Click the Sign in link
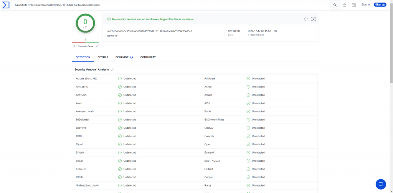Viewport: 393px width, 193px height. pos(365,5)
